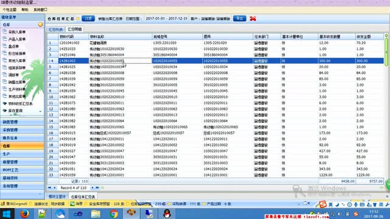Open Google Chrome from the taskbar
Viewport: 390px width, 219px height.
113,214
